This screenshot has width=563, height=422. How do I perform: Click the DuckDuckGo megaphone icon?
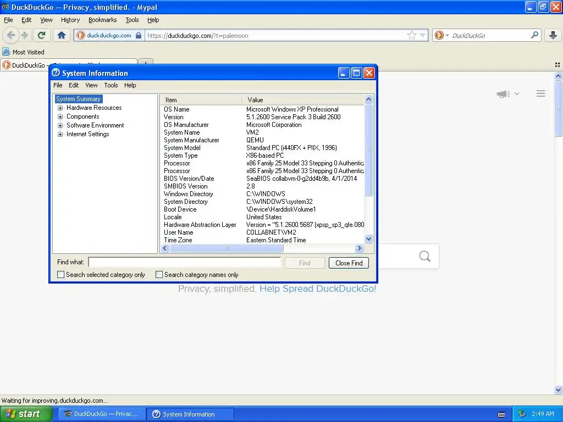[503, 93]
